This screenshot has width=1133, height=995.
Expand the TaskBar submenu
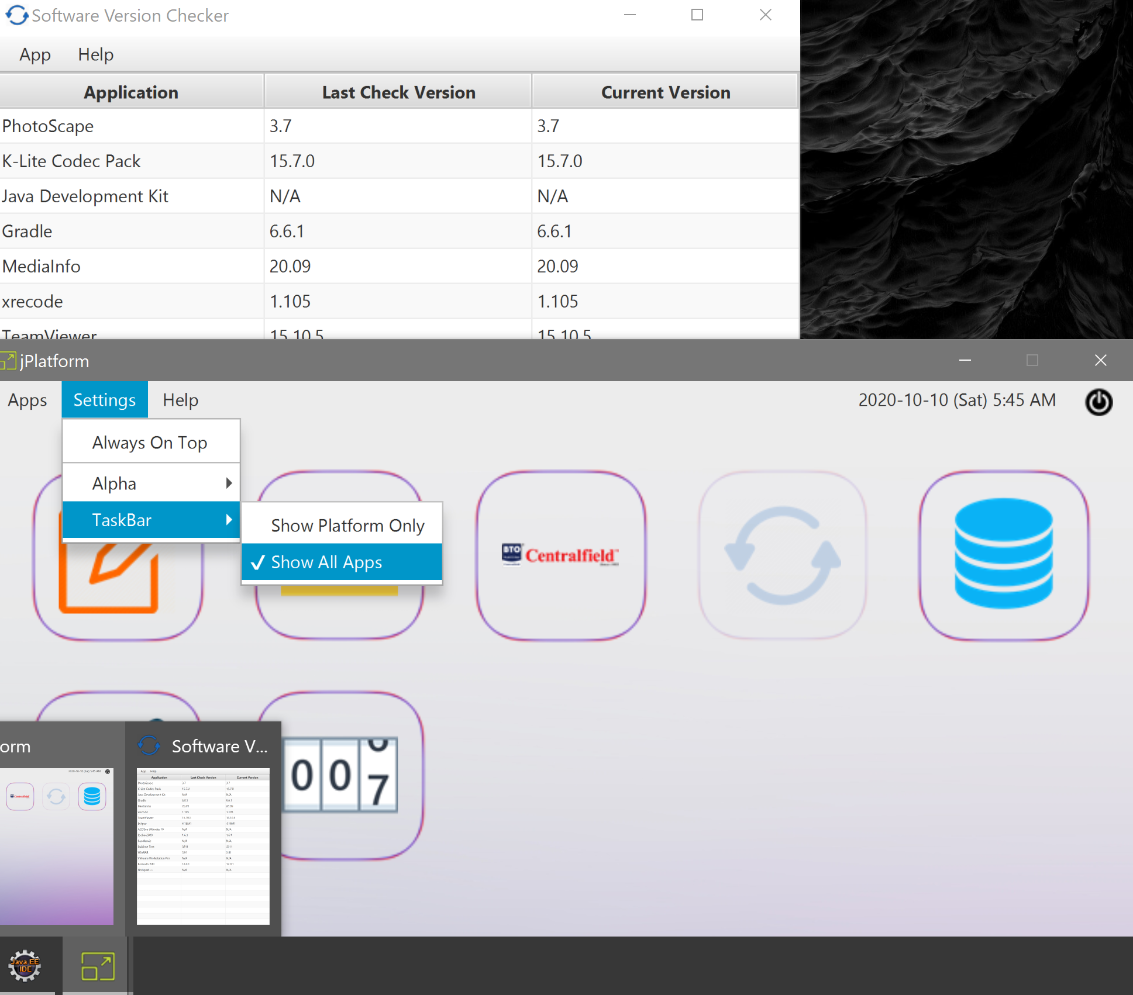point(151,519)
